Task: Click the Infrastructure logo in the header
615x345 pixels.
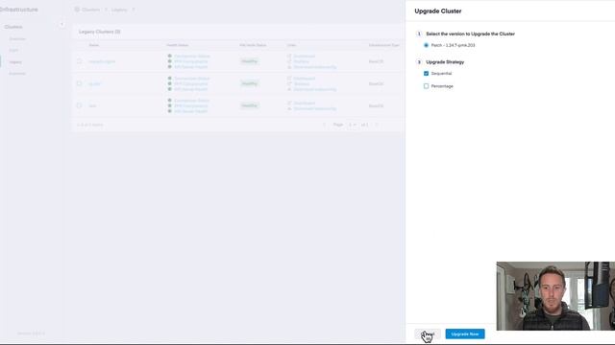Action: tap(19, 10)
